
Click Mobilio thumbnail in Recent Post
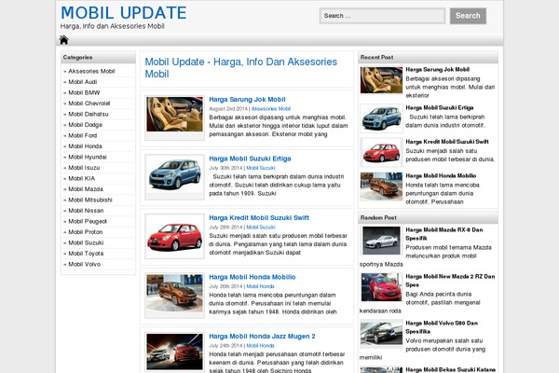[x=381, y=186]
